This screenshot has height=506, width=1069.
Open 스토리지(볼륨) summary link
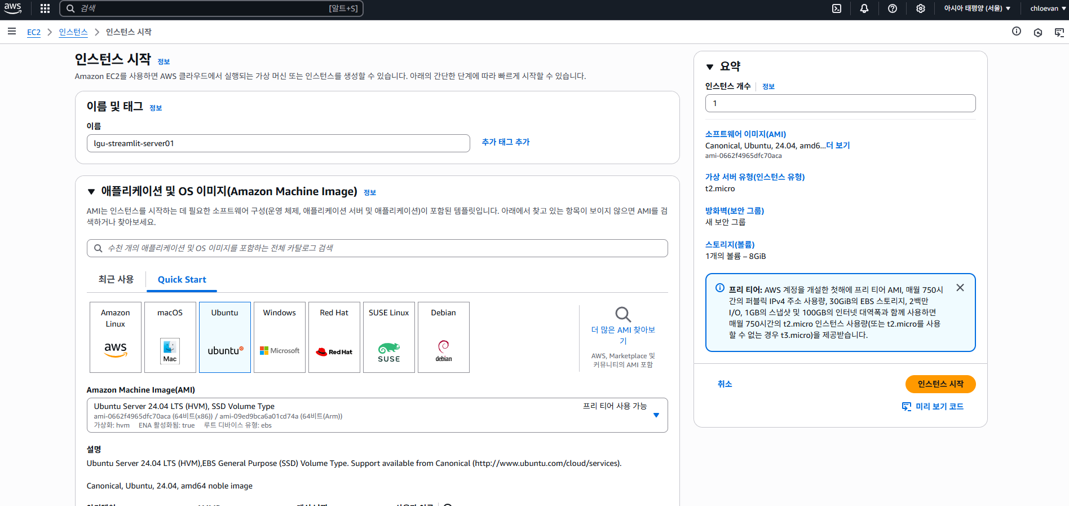[730, 245]
